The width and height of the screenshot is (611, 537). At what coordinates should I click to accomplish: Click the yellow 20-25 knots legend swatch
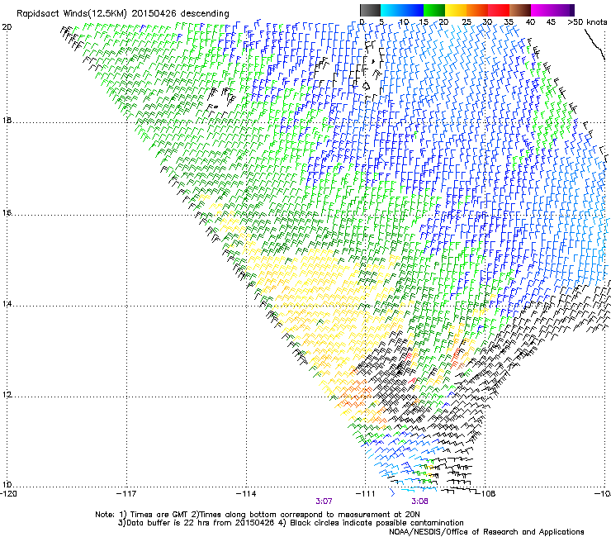456,10
